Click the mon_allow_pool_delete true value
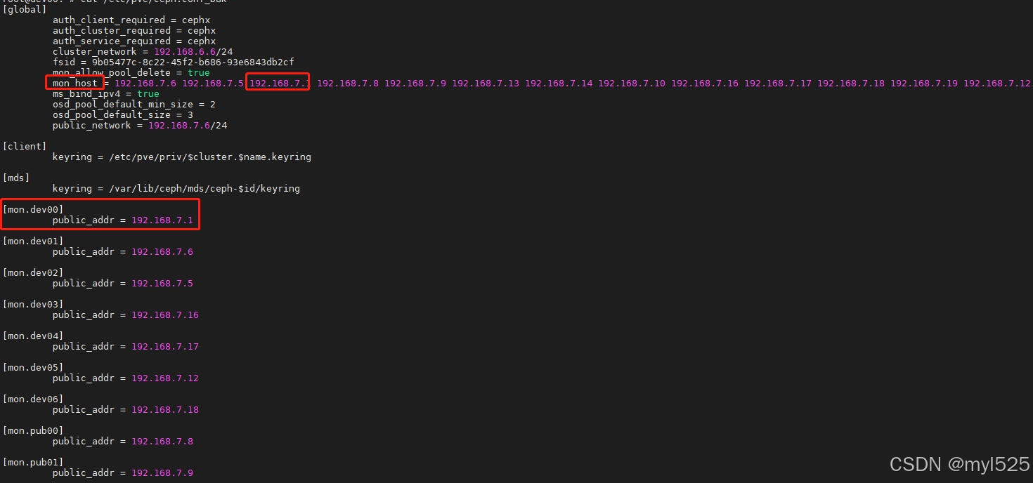This screenshot has width=1033, height=483. click(199, 72)
